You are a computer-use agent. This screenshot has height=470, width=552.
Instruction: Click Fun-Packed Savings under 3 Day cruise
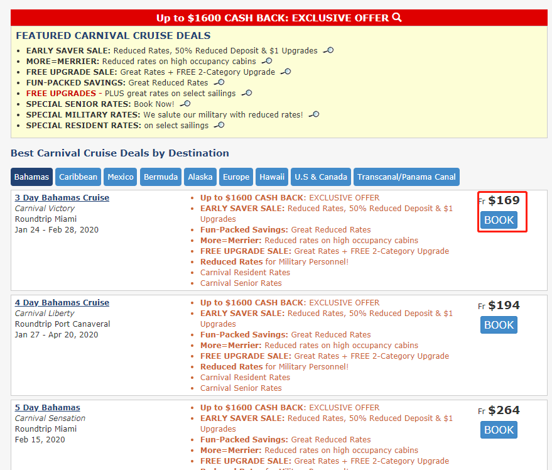point(286,230)
